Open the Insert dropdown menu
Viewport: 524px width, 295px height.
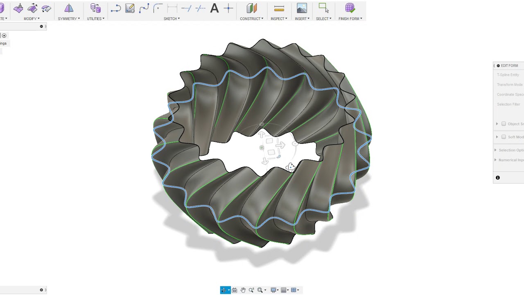click(x=302, y=18)
